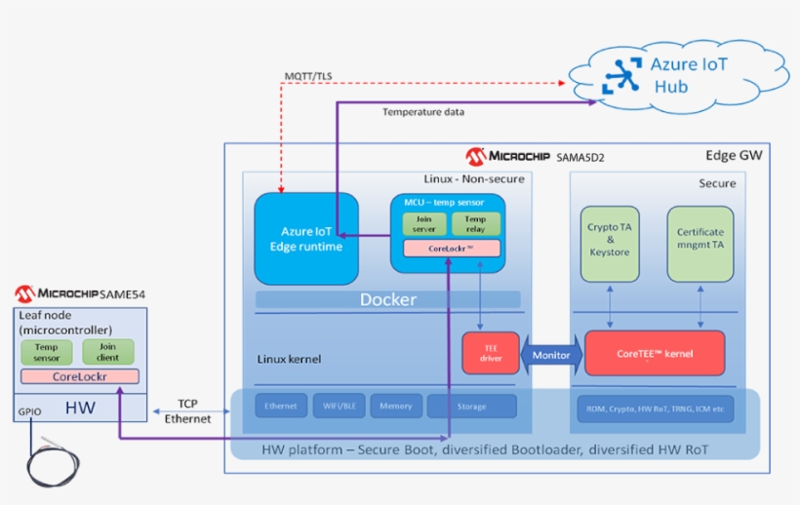Click the MQTT/TLS label
Screen dimensions: 800x505
coord(308,76)
